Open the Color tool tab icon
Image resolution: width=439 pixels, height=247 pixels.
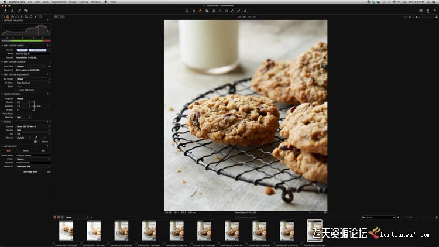tap(12, 17)
